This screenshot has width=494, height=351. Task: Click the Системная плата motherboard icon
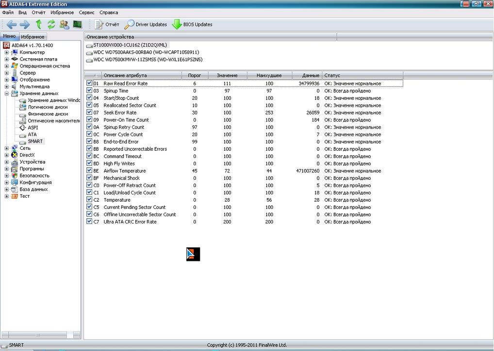(15, 59)
